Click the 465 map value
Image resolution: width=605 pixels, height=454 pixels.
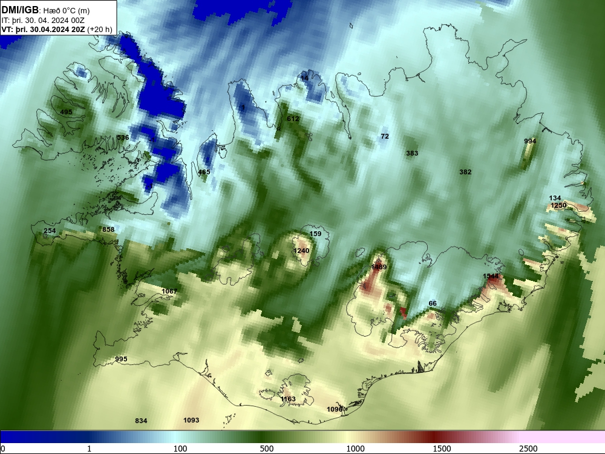point(204,172)
